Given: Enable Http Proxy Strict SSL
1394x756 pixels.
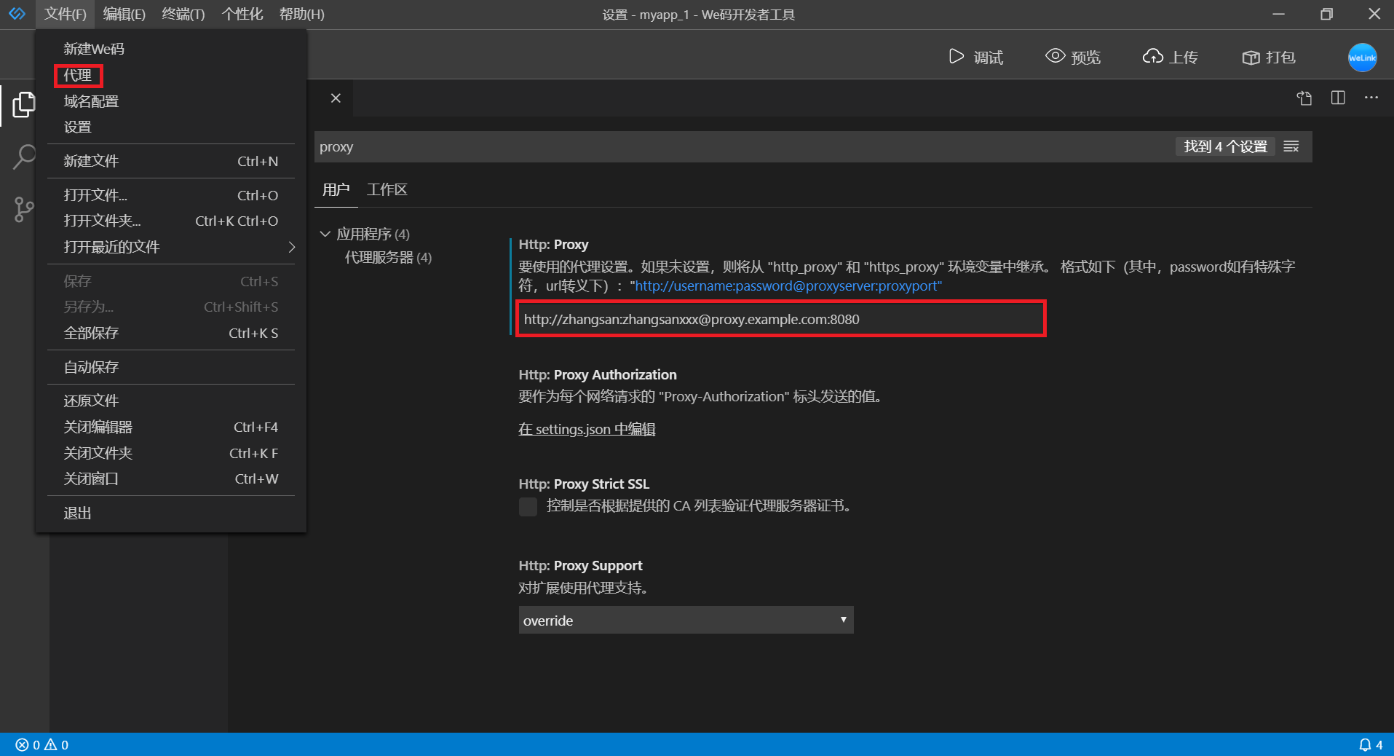Looking at the screenshot, I should (x=527, y=506).
